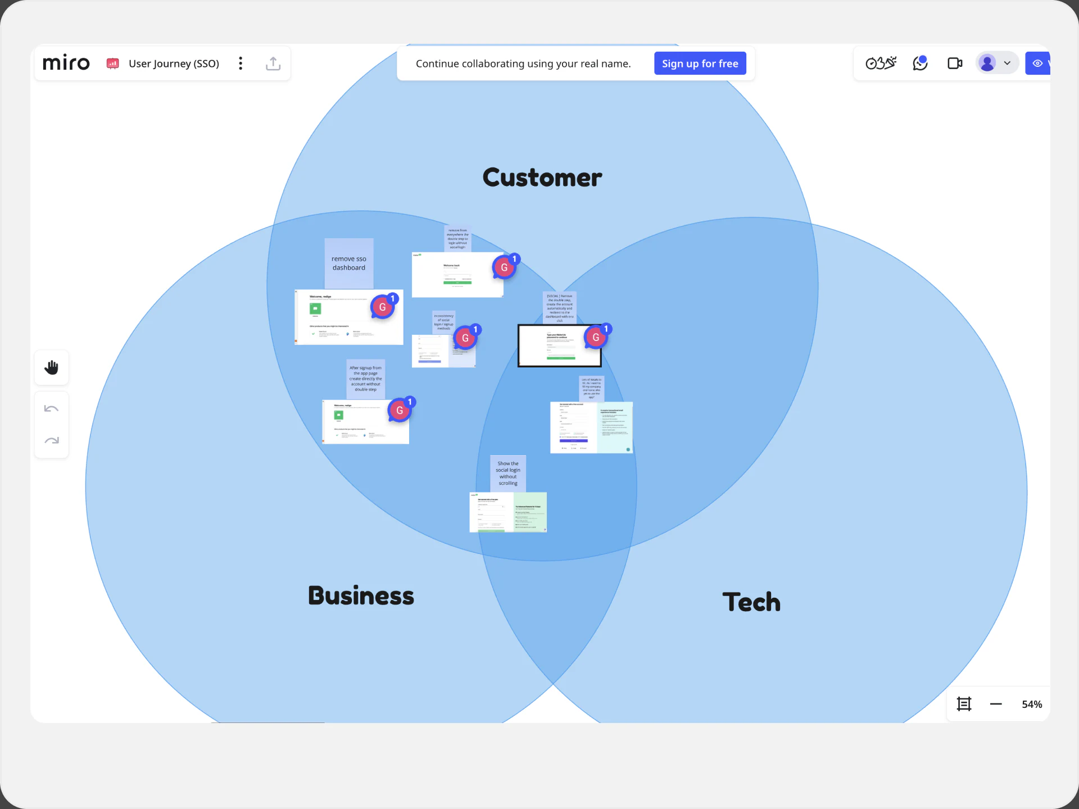
Task: Click the redo arrow
Action: tap(52, 440)
